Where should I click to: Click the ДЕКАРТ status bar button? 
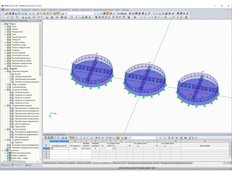point(134,169)
